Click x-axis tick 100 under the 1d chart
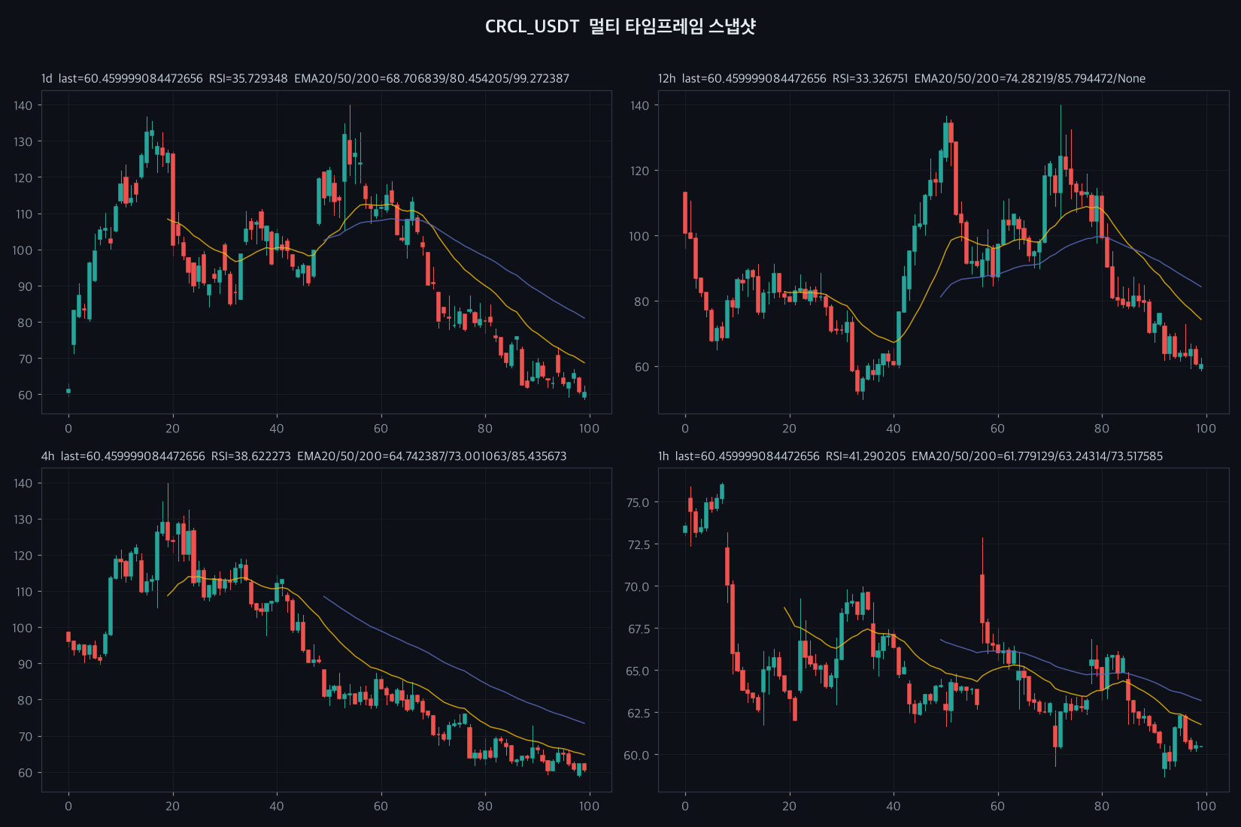Image resolution: width=1241 pixels, height=827 pixels. click(x=589, y=428)
